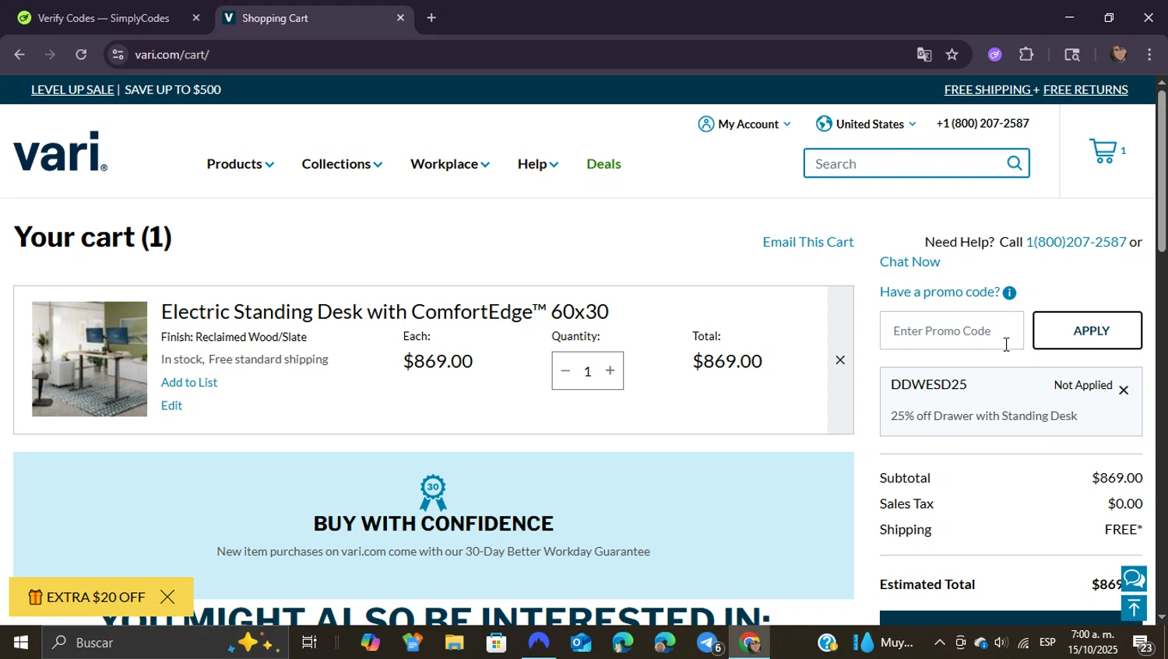1168x659 pixels.
Task: Click FREE RETURNS link in banner
Action: point(1085,89)
